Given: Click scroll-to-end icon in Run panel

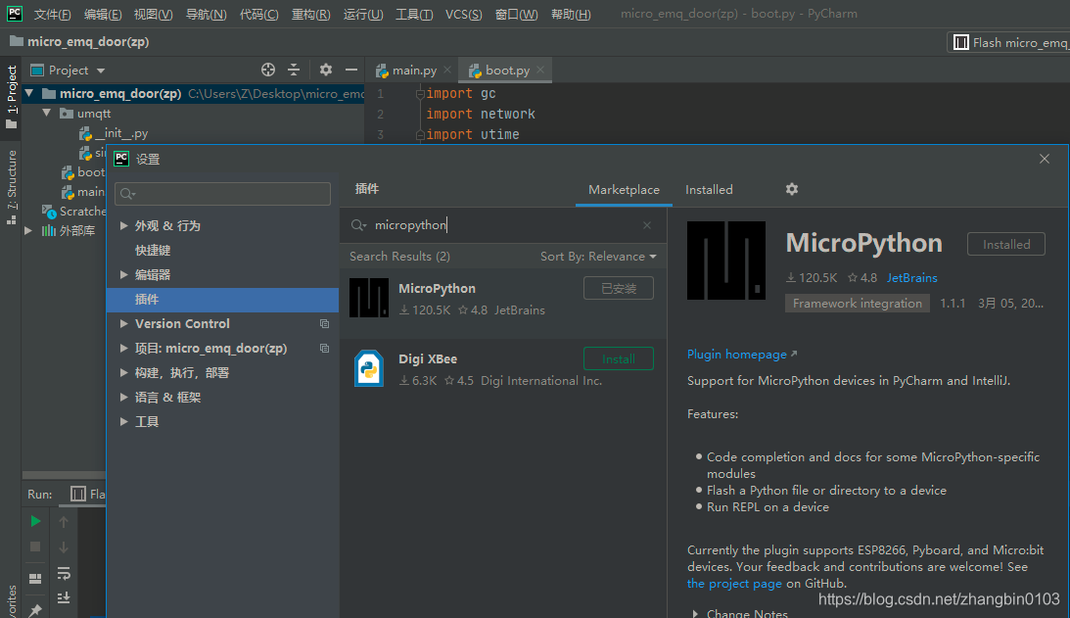Looking at the screenshot, I should click(64, 597).
